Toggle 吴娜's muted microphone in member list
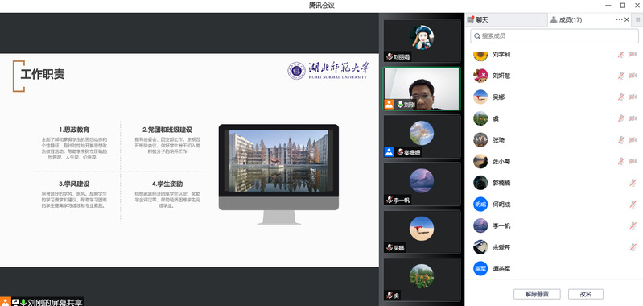 point(621,97)
